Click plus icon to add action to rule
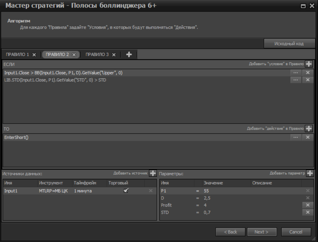This screenshot has height=242, width=318. coord(309,128)
